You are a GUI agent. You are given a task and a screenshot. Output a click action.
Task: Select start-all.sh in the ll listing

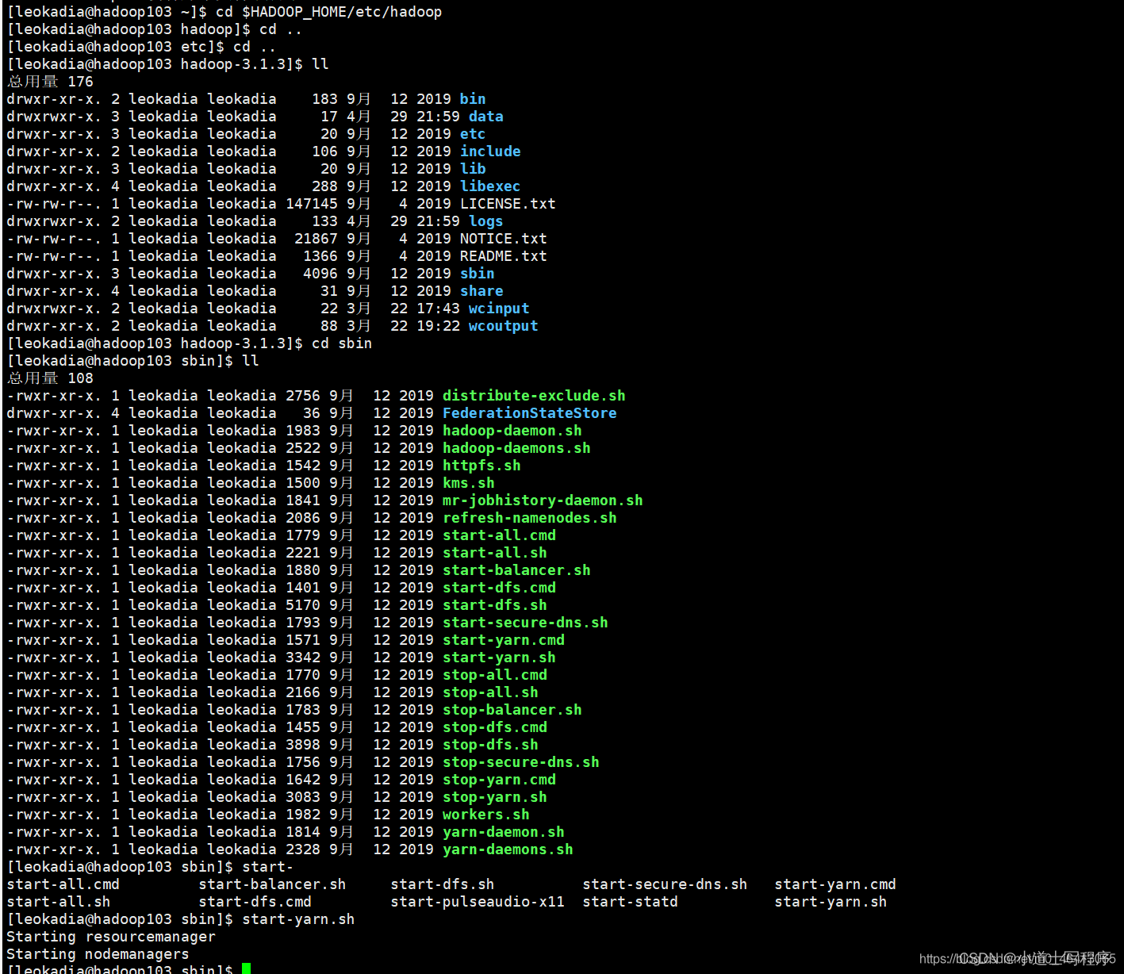tap(495, 553)
